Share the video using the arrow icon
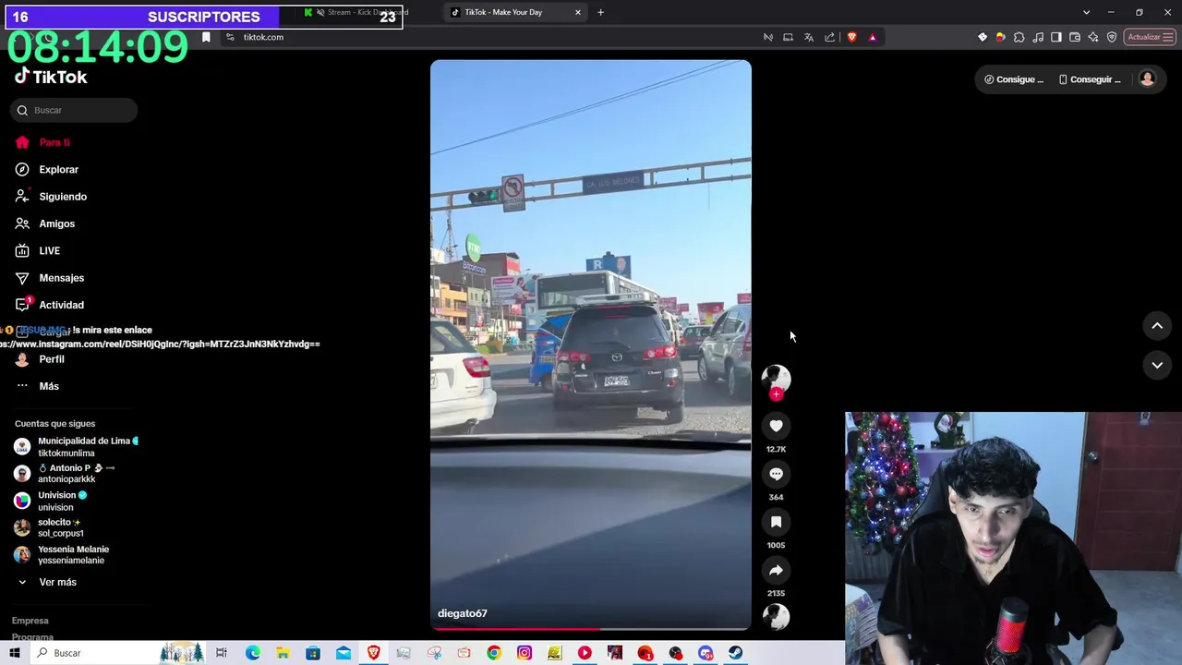 click(x=776, y=570)
